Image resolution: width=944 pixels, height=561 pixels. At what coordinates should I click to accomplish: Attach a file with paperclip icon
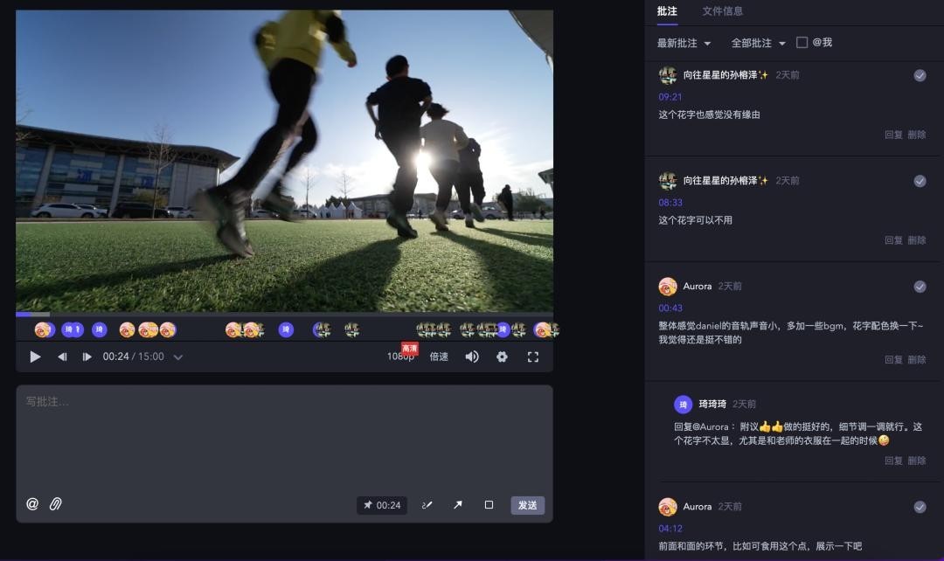coord(56,504)
